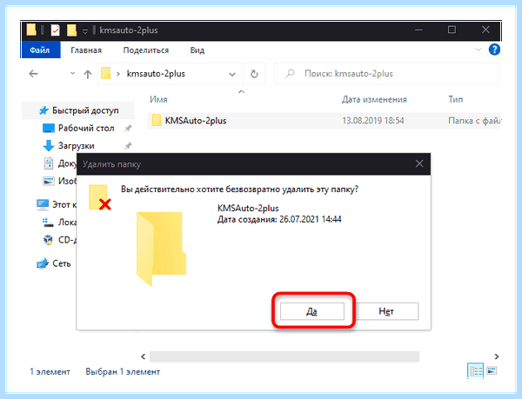Viewport: 522px width, 399px height.
Task: Click the address bar folder icon
Action: click(106, 73)
